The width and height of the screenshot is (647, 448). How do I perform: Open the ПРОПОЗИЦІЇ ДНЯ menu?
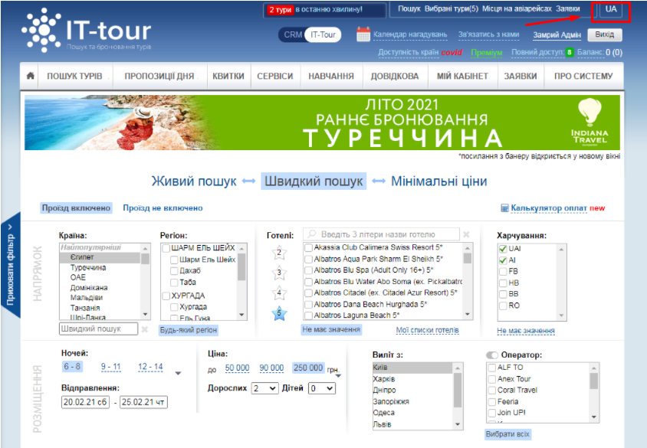coord(159,77)
